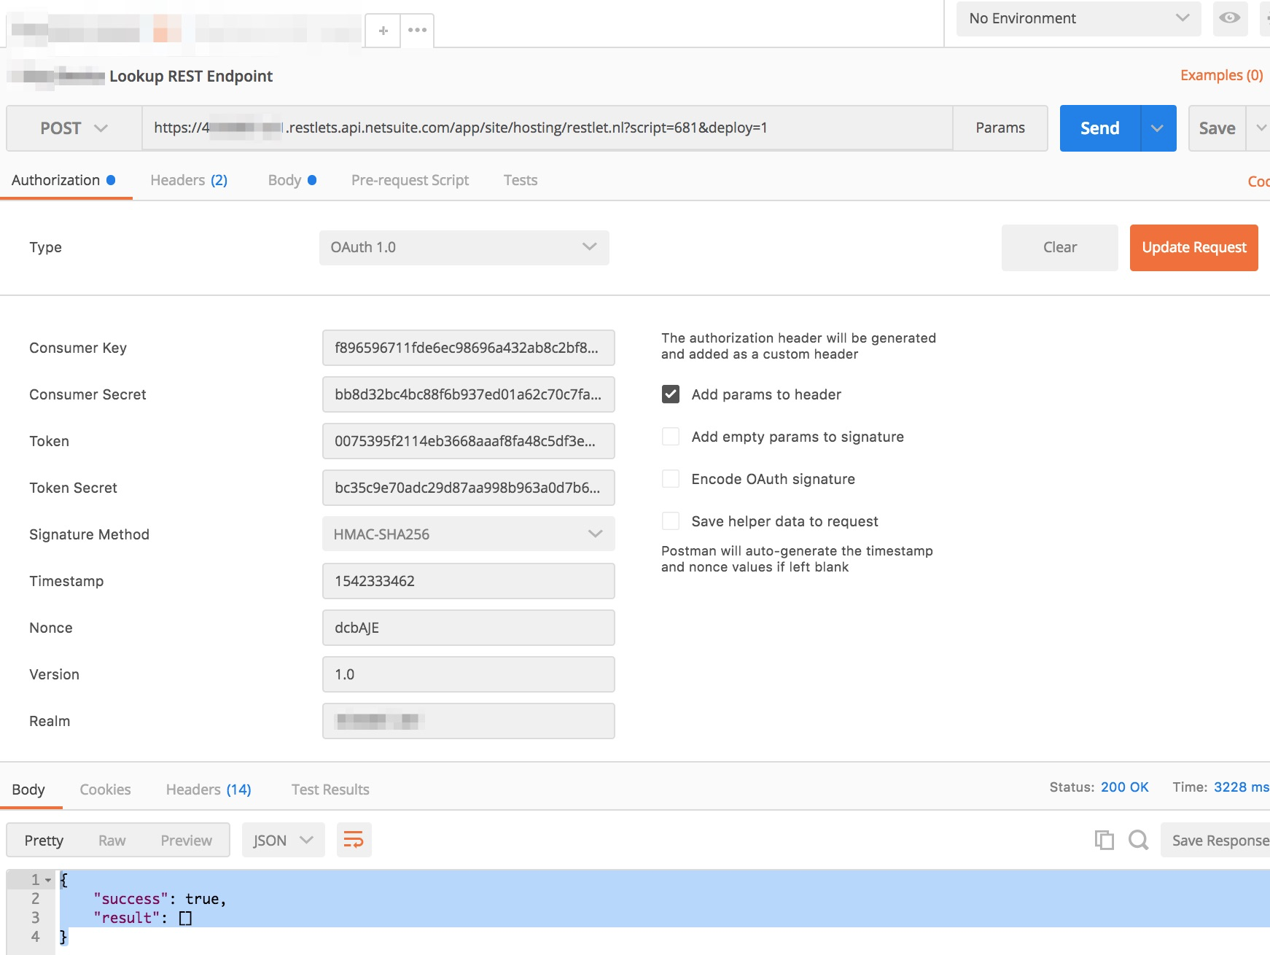1270x955 pixels.
Task: Toggle the wrap lines icon in response
Action: tap(354, 840)
